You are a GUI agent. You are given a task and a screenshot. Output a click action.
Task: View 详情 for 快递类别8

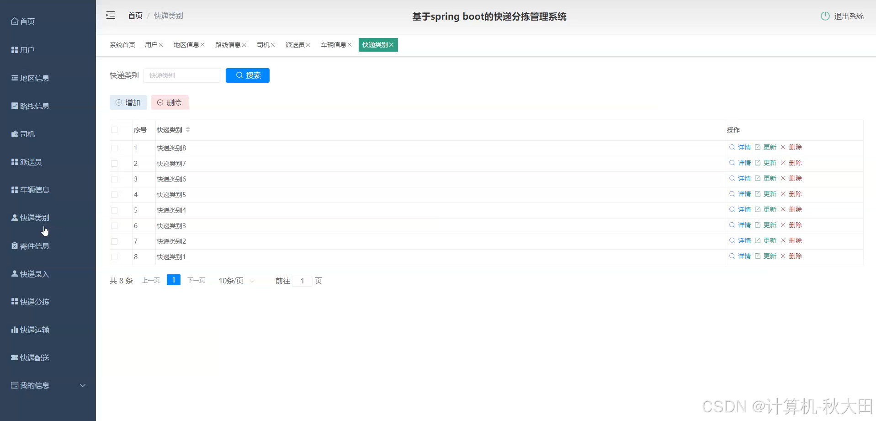tap(740, 147)
